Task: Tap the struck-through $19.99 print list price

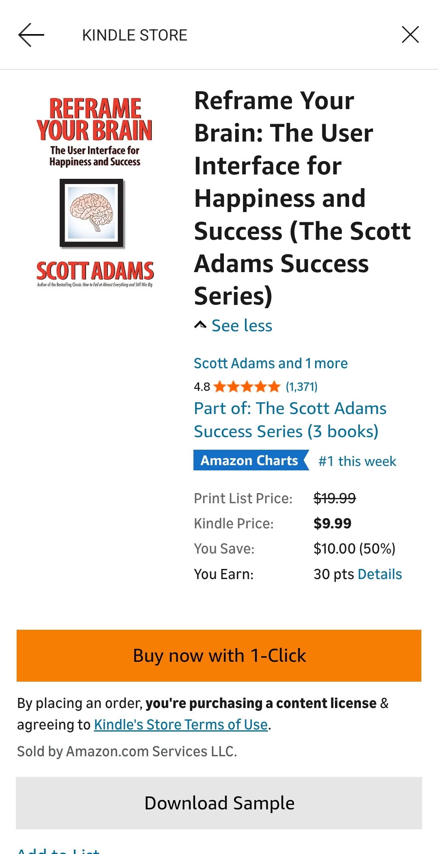Action: click(335, 498)
